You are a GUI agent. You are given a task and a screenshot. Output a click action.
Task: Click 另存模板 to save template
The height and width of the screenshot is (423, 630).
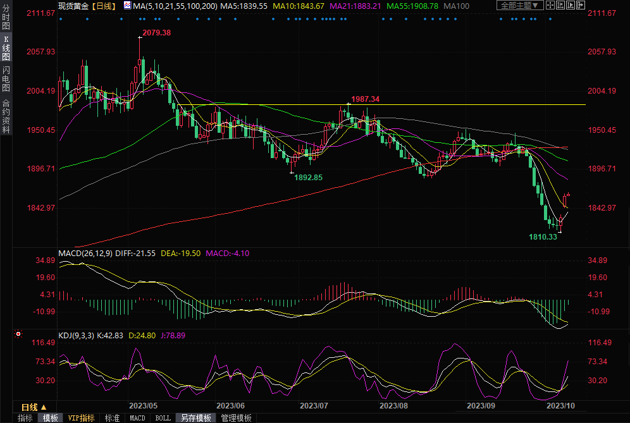pos(196,418)
